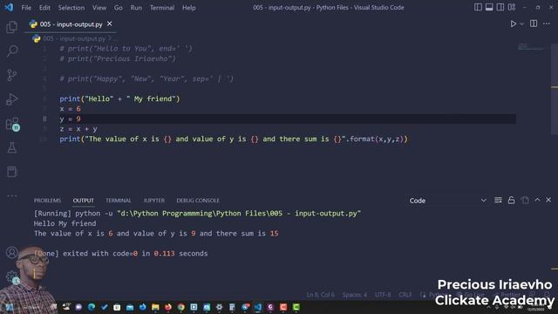The image size is (558, 314).
Task: Open Visual Studio Code from taskbar
Action: pos(258,307)
